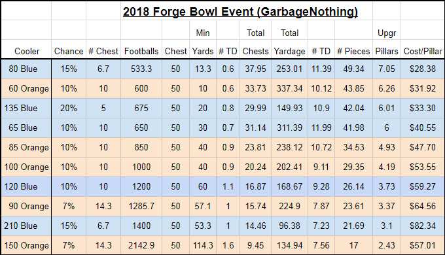
Task: Click the 2018 Forge Bowl Event title
Action: point(240,12)
